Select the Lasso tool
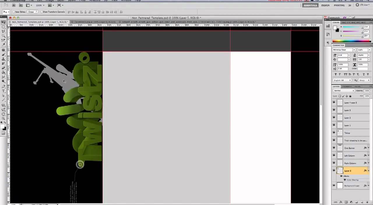373x205 pixels. pos(4,31)
